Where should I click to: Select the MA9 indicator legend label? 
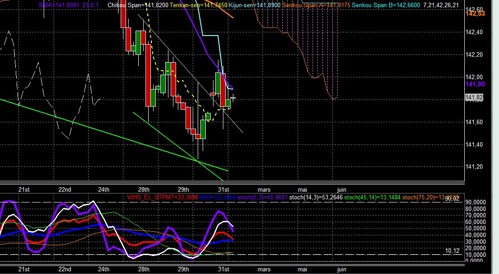(x=218, y=198)
